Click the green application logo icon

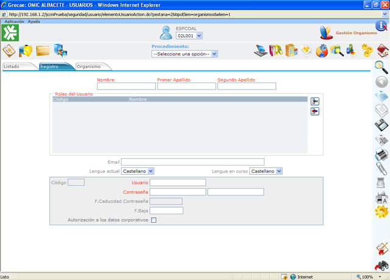click(x=10, y=33)
